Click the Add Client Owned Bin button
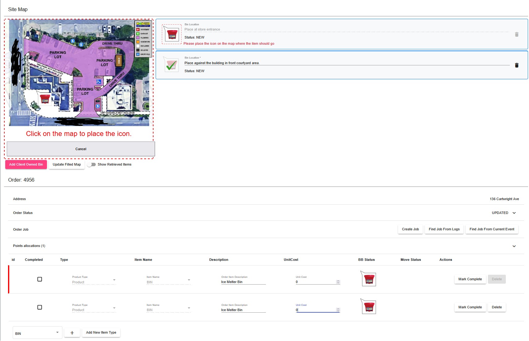 coord(26,165)
